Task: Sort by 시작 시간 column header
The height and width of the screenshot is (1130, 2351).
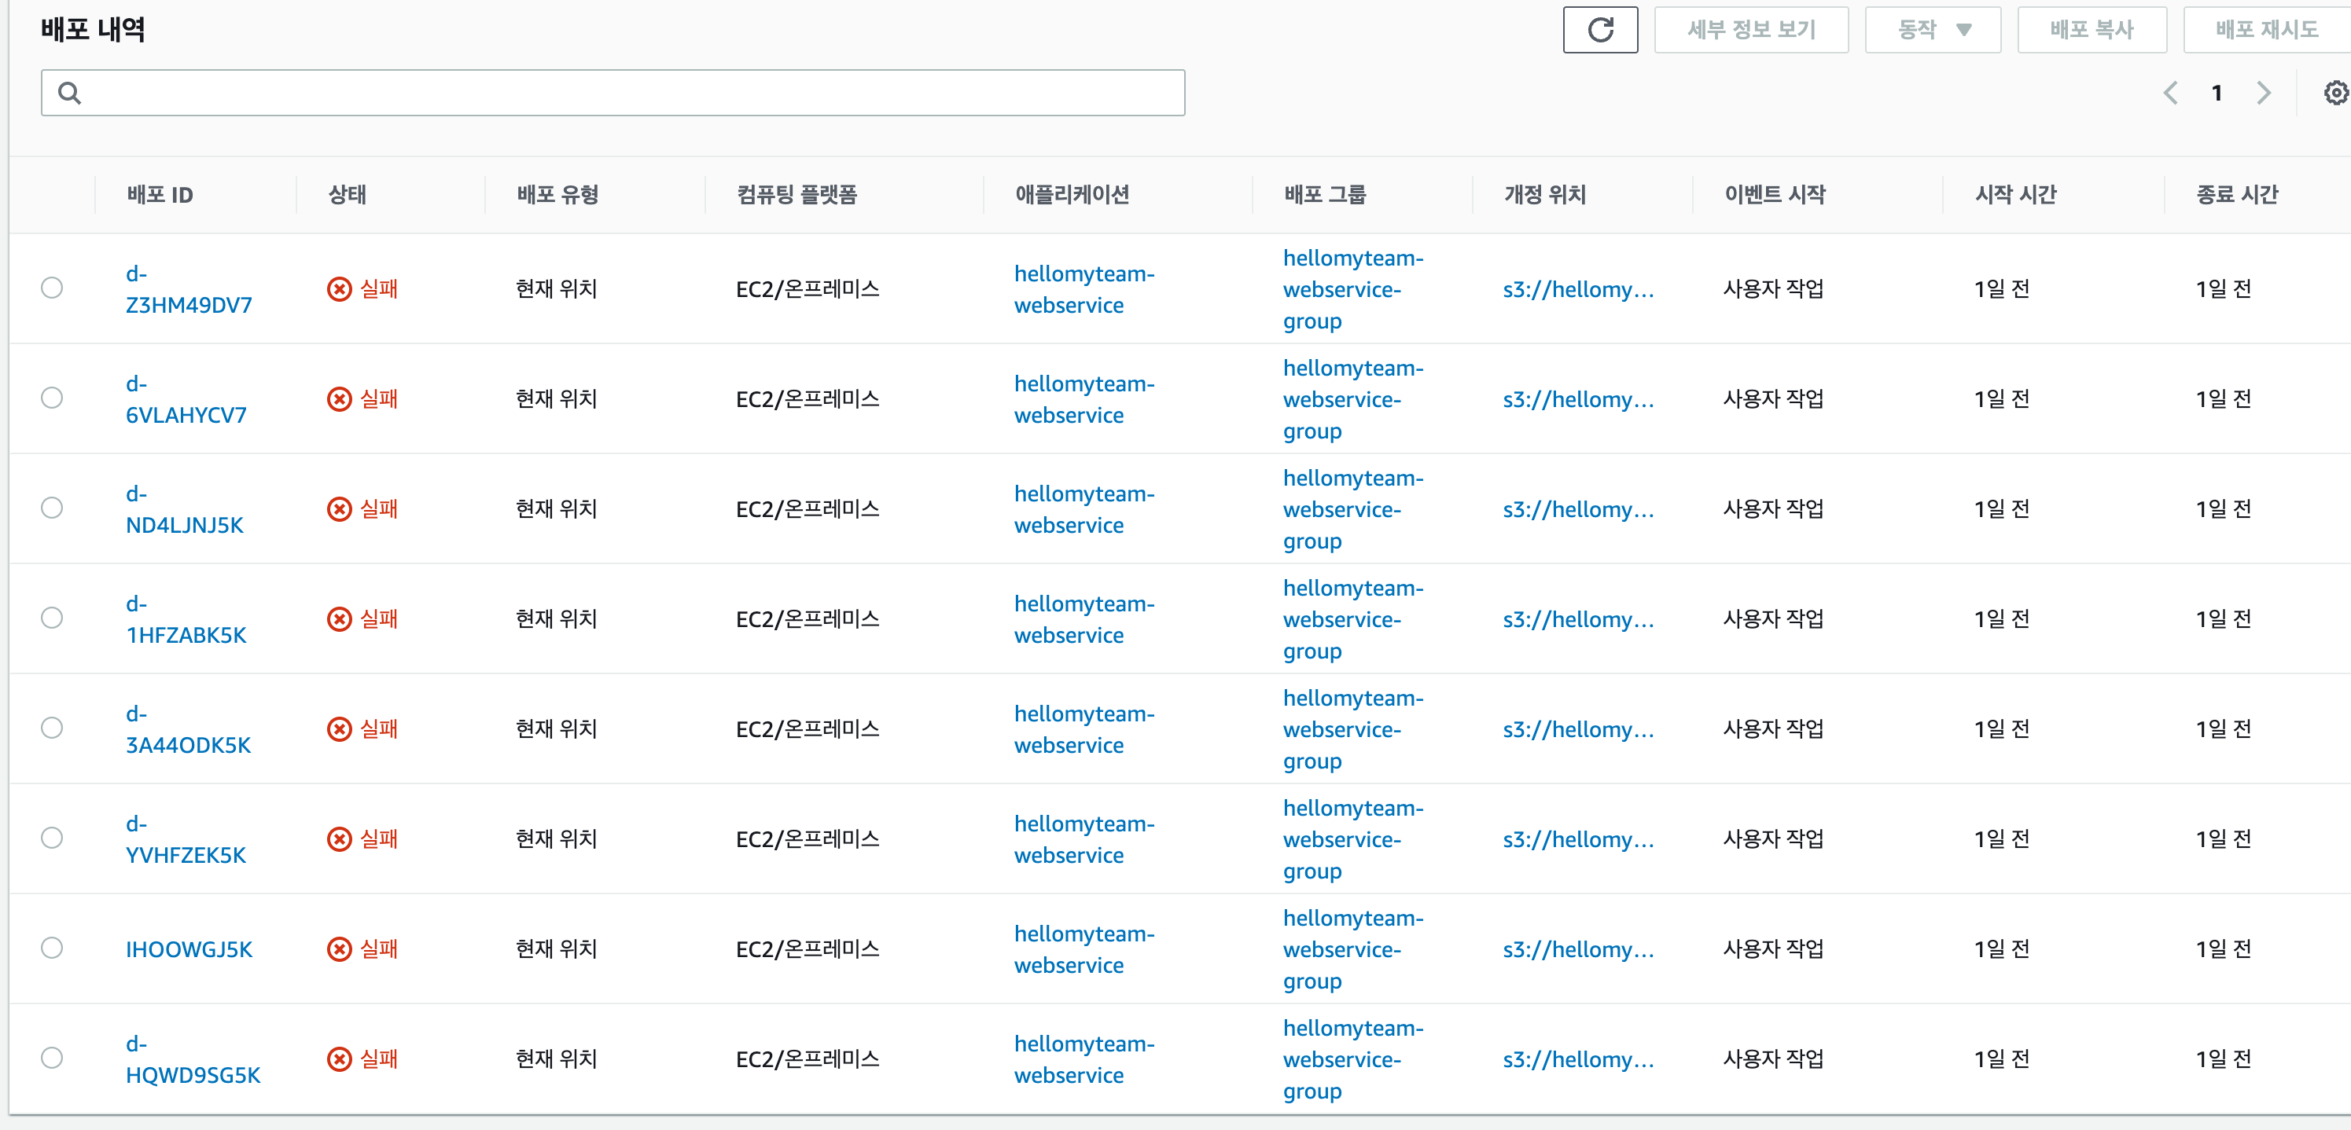Action: click(x=2014, y=194)
